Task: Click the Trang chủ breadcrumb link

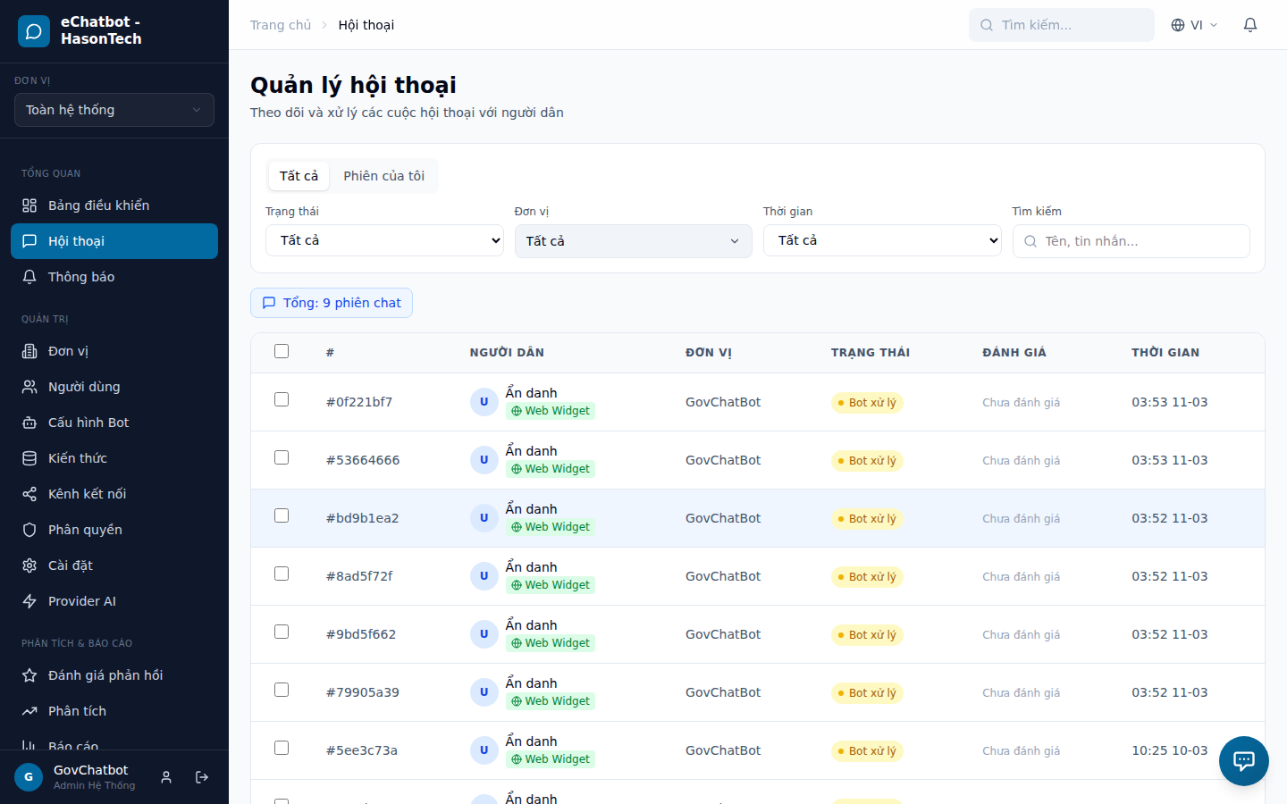Action: coord(281,25)
